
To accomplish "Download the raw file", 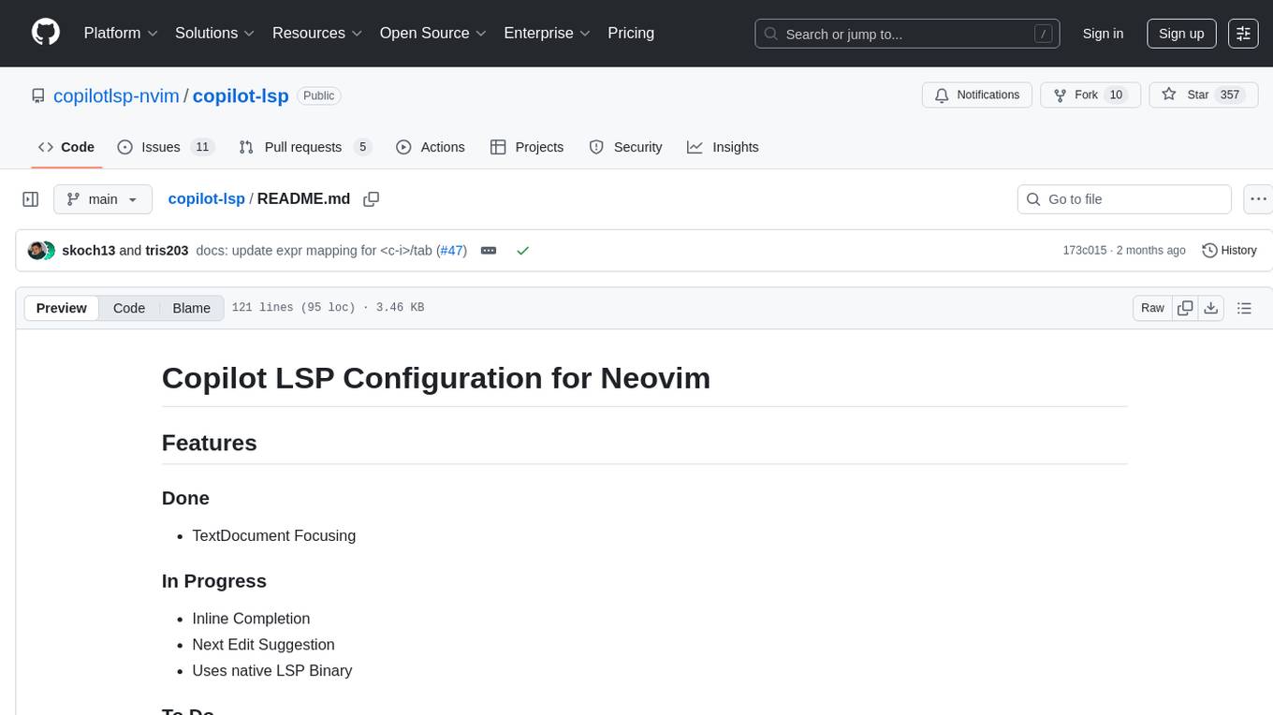I will tap(1211, 308).
